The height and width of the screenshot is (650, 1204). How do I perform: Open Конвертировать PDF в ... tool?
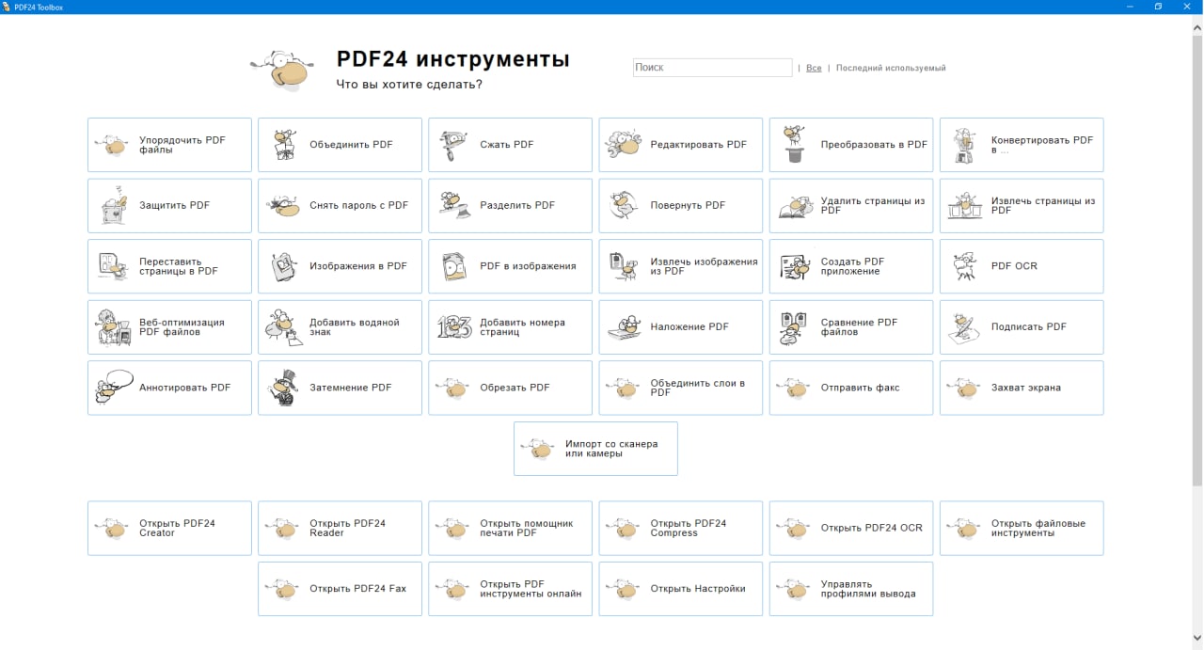pos(1022,145)
